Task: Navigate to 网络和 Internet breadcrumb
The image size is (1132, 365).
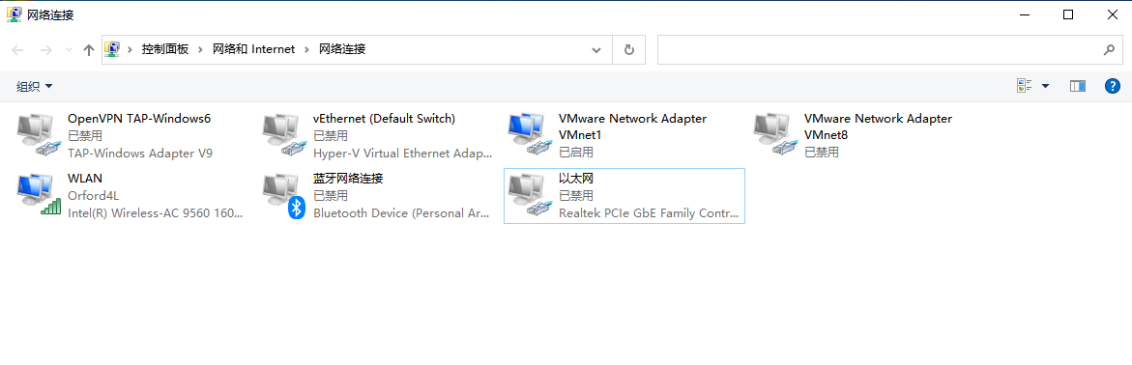Action: click(x=253, y=49)
